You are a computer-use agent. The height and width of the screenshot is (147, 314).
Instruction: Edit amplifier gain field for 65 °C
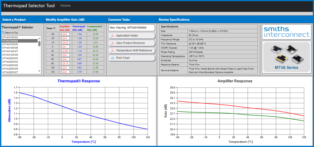(65, 59)
